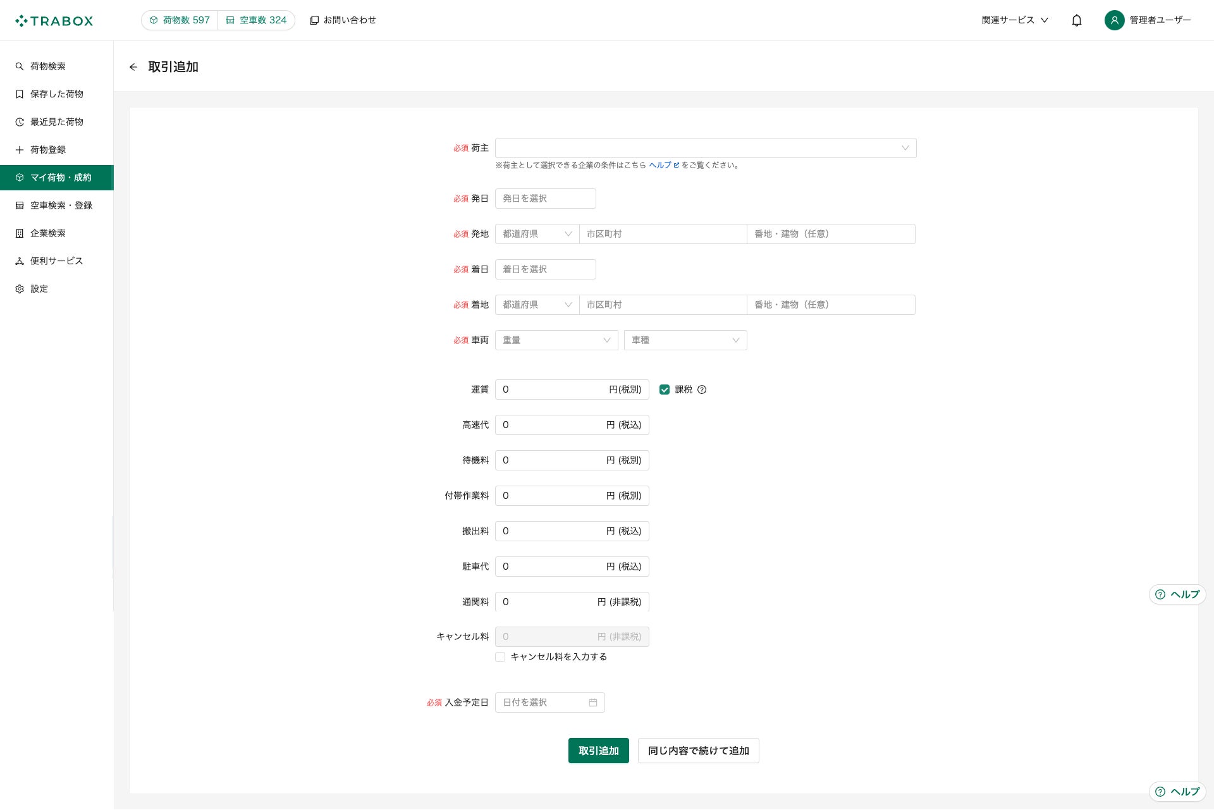Expand the 関連サービス menu
This screenshot has width=1214, height=810.
pos(1014,20)
